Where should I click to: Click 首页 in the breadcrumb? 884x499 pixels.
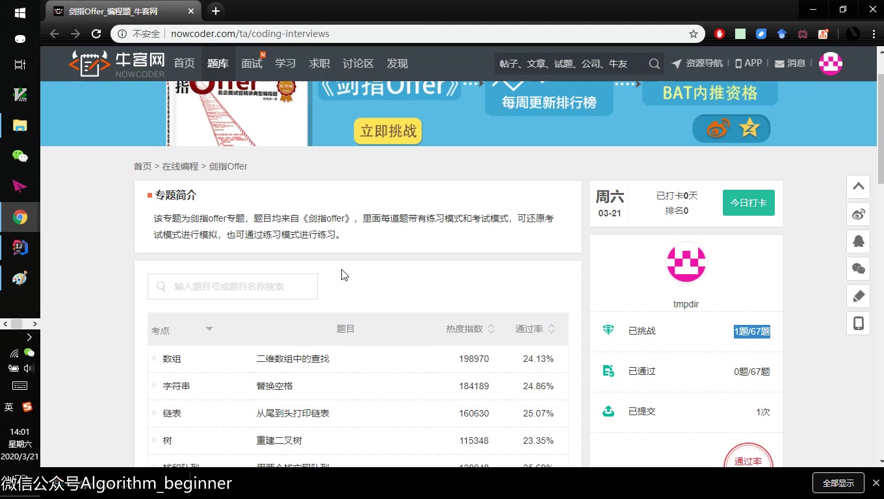[142, 166]
